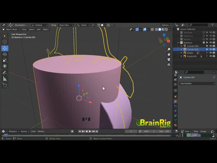This screenshot has height=163, width=217.
Task: Open the Drag Select Box dropdown
Action: (x=66, y=25)
